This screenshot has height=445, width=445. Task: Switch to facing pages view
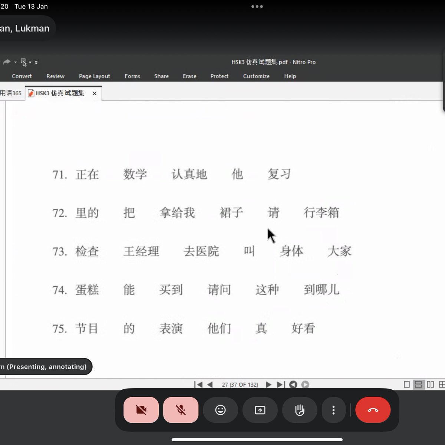(431, 385)
